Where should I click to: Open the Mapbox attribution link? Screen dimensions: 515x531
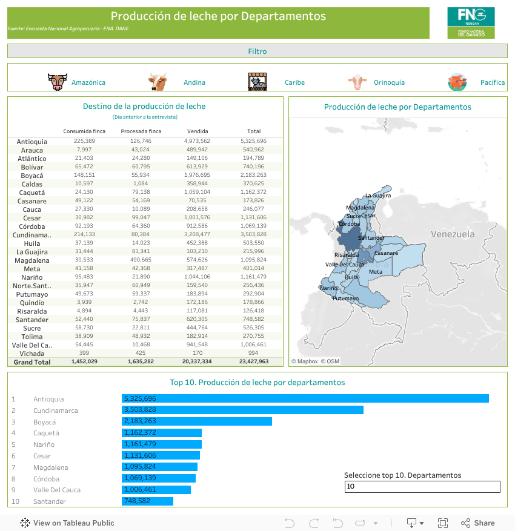[x=307, y=361]
